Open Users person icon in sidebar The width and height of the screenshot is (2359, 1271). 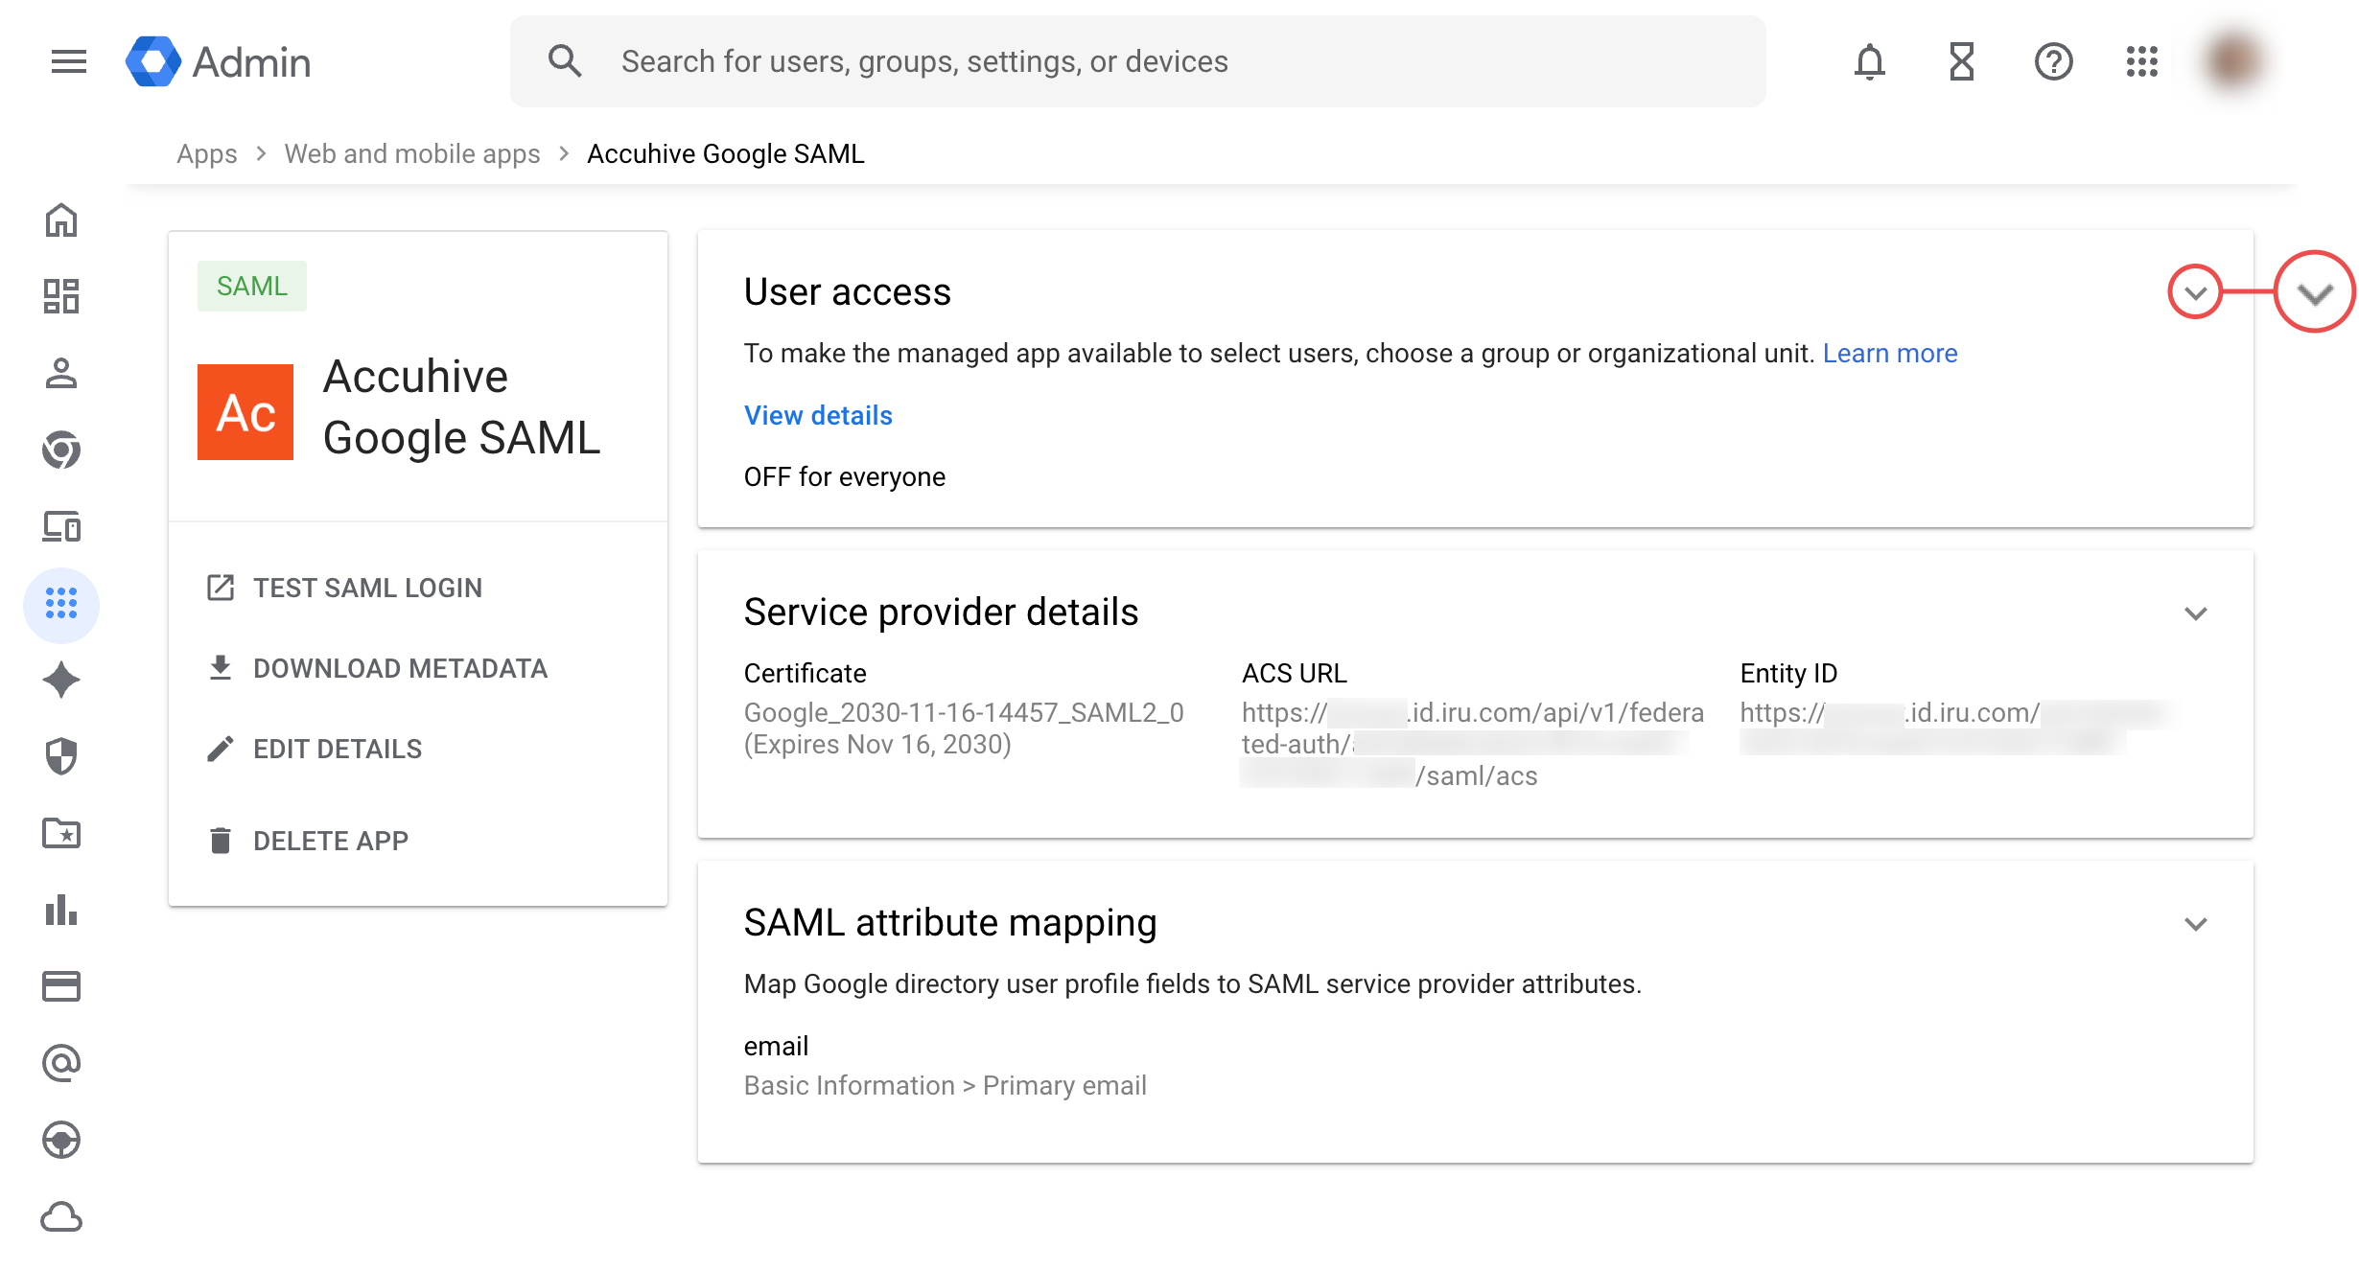[x=61, y=373]
